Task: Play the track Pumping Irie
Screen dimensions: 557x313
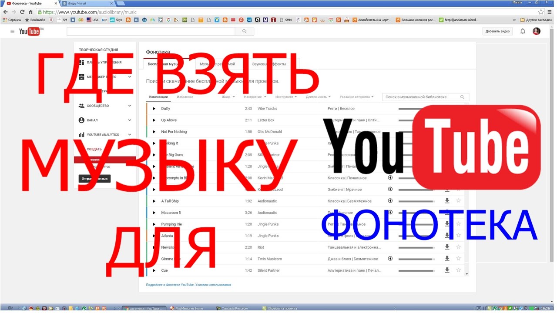Action: pos(154,224)
